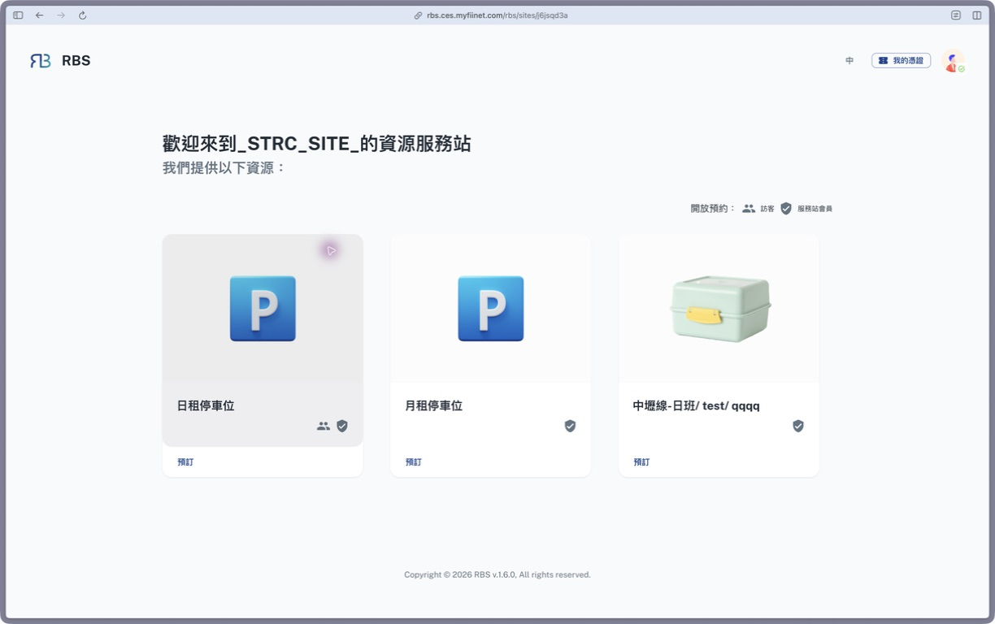Go back with the browser arrow
Viewport: 995px width, 624px height.
[x=39, y=15]
